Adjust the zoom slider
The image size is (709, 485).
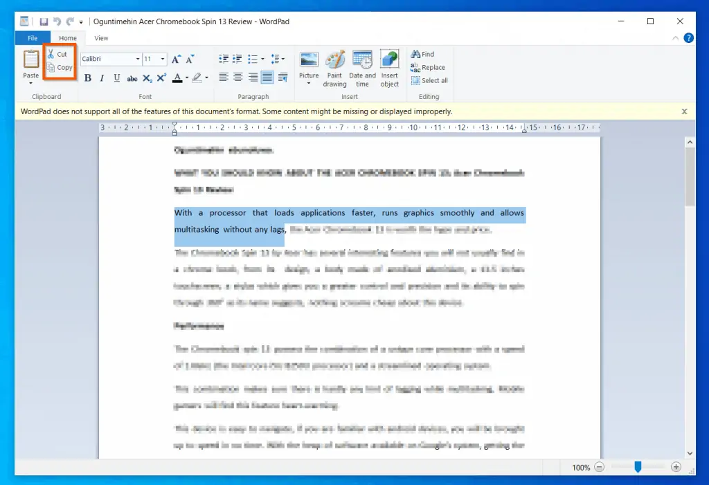click(x=636, y=467)
